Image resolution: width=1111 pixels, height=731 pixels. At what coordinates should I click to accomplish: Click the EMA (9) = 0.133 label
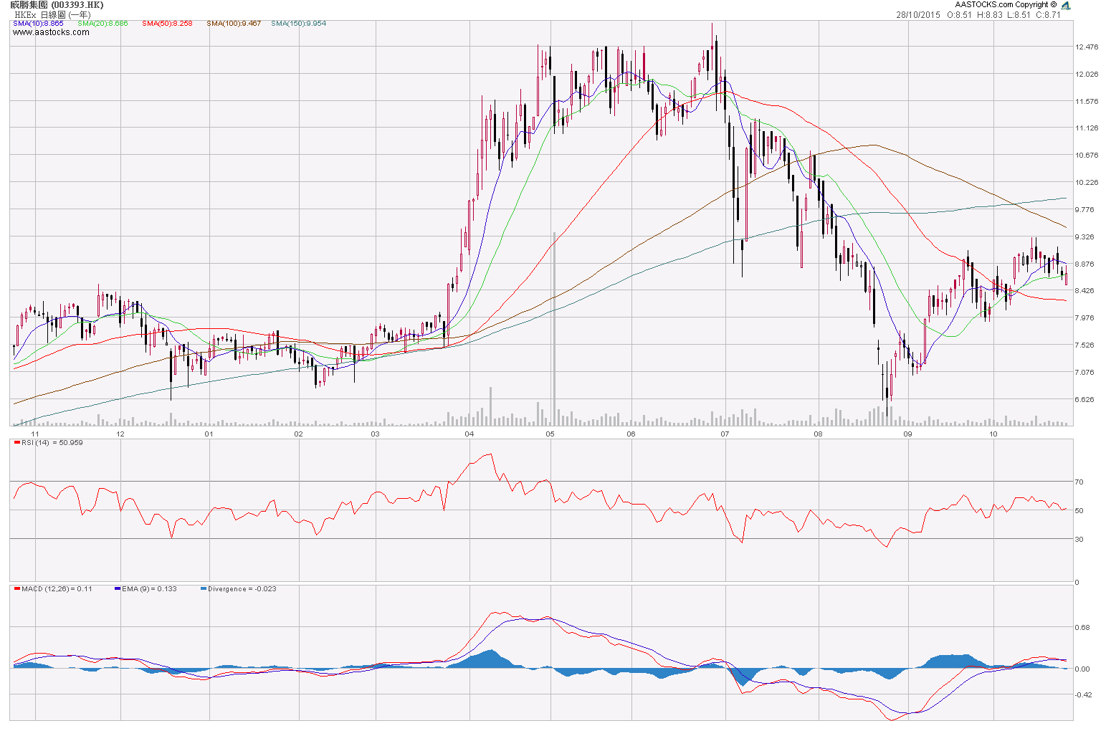point(149,589)
